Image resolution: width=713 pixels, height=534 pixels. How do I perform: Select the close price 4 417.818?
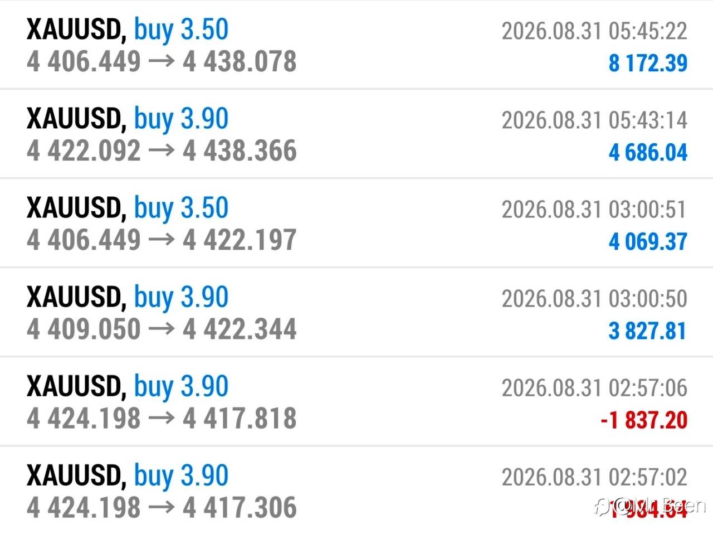[x=240, y=419]
